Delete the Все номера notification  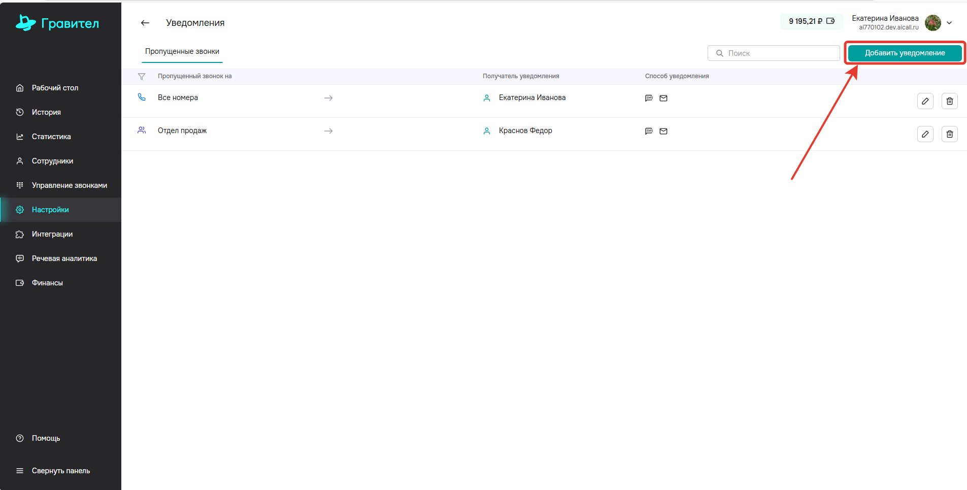(949, 101)
